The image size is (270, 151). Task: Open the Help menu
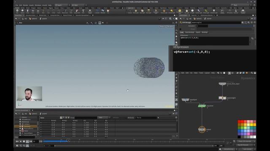click(50, 5)
